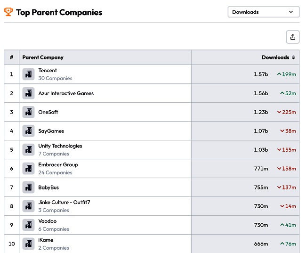Open the Downloads metric dropdown
Viewport: 306px width, 253px height.
(x=263, y=12)
